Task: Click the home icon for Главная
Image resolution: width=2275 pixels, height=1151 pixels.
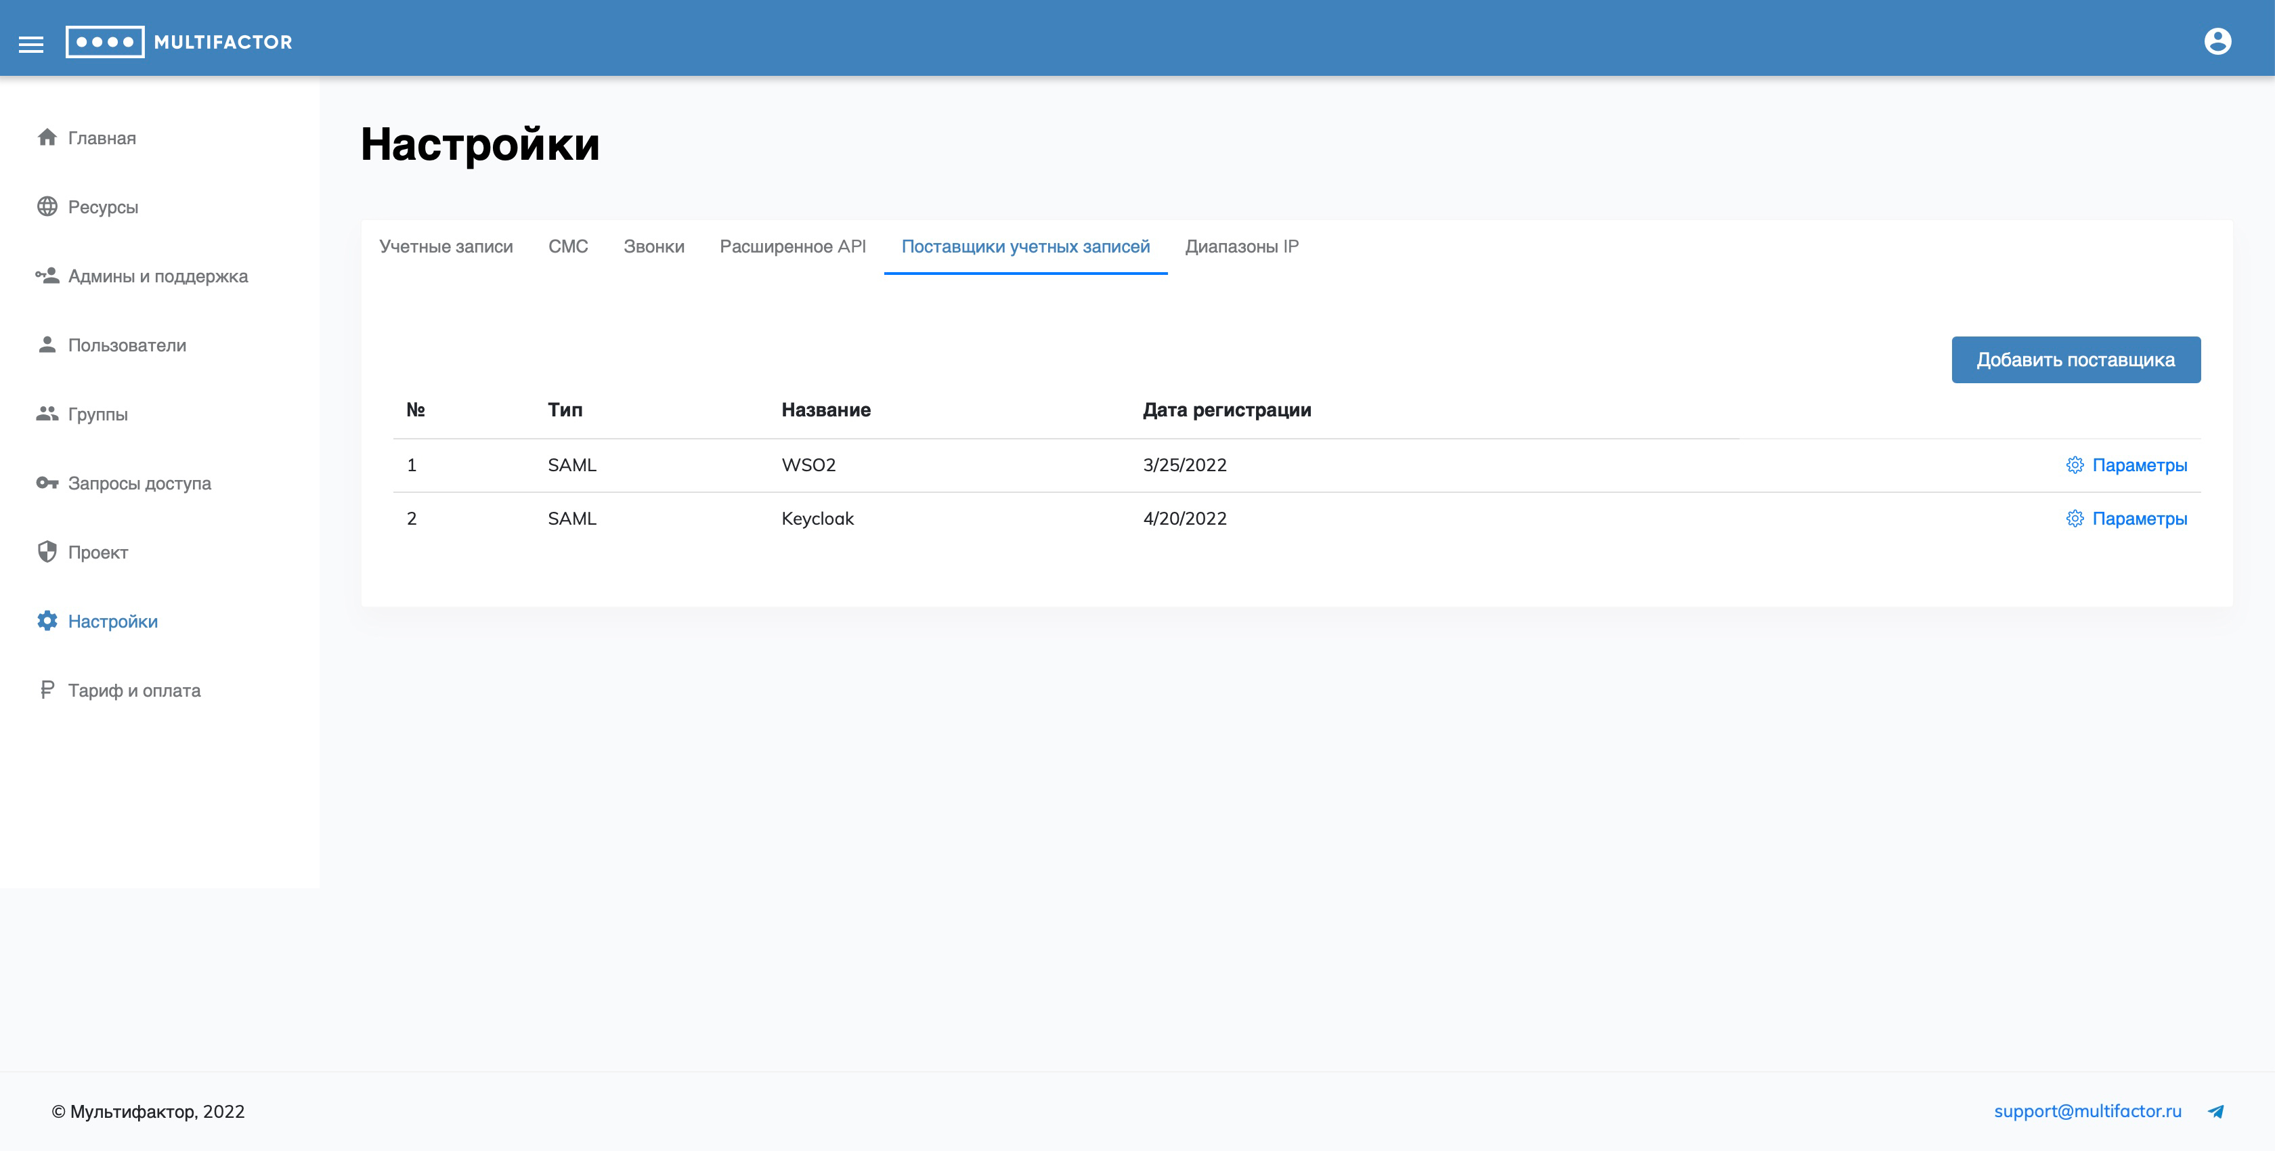Action: [x=47, y=137]
